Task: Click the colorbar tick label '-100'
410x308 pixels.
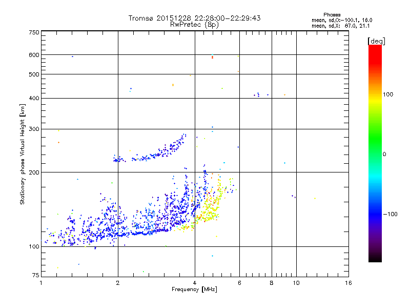Action: pyautogui.click(x=390, y=214)
